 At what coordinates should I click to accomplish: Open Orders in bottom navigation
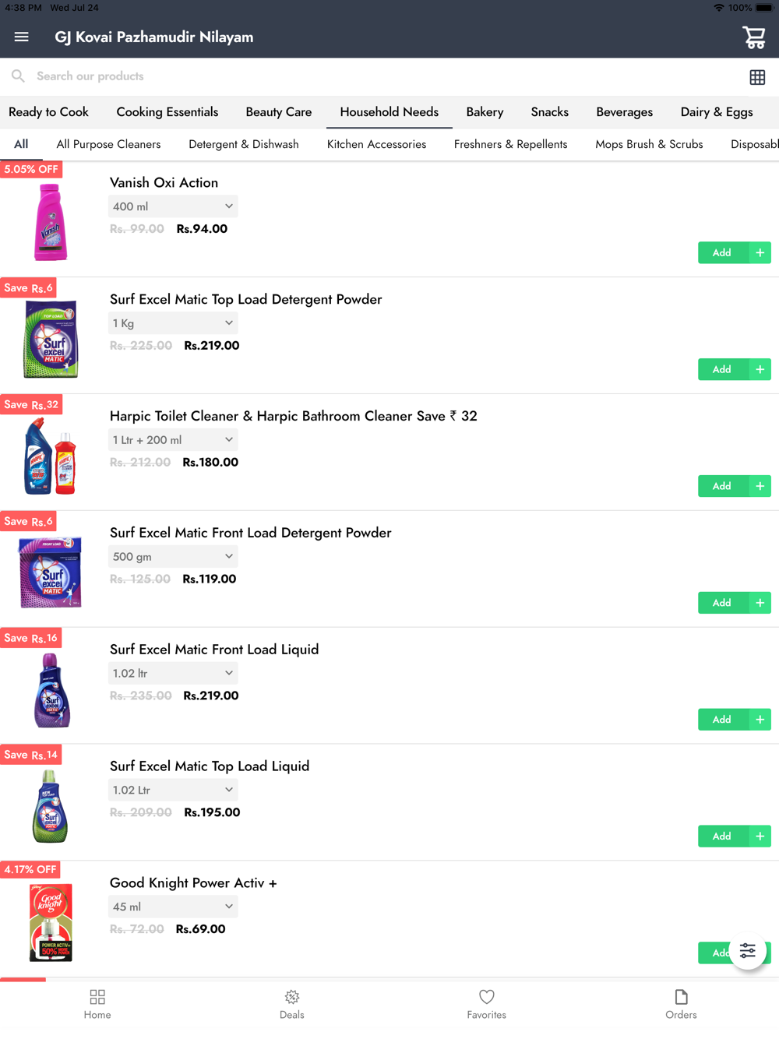pos(682,1005)
